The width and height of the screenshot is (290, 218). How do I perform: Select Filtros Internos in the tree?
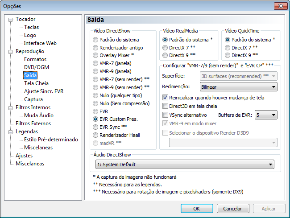click(33, 107)
